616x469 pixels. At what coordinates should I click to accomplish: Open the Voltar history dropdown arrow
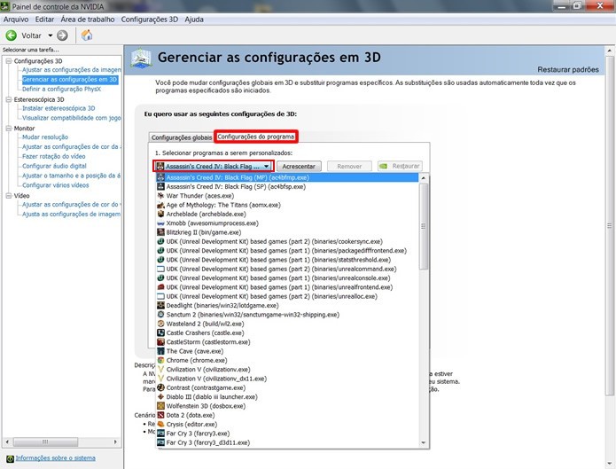pyautogui.click(x=51, y=35)
